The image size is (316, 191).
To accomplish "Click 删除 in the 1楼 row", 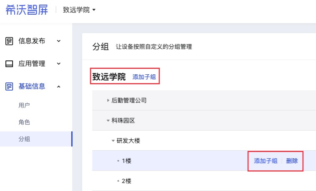I will click(292, 161).
